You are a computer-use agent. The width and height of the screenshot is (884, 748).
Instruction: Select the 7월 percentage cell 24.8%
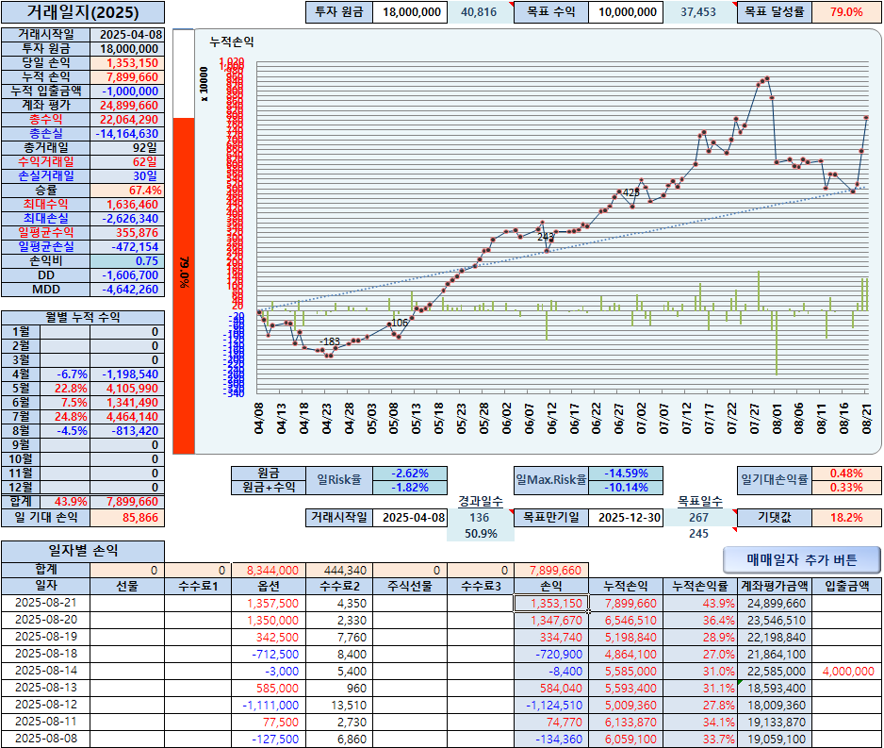point(65,416)
